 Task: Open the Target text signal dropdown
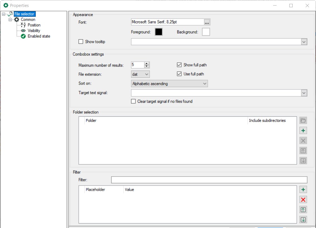point(304,93)
